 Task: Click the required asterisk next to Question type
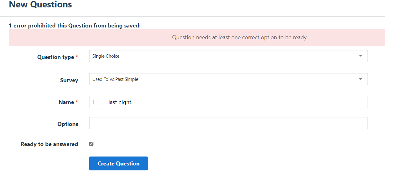pos(76,57)
